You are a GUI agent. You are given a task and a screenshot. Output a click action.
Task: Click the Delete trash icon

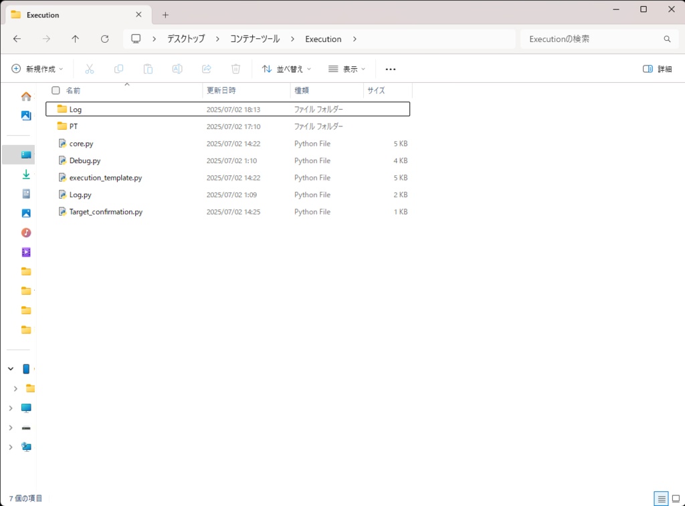pyautogui.click(x=236, y=69)
